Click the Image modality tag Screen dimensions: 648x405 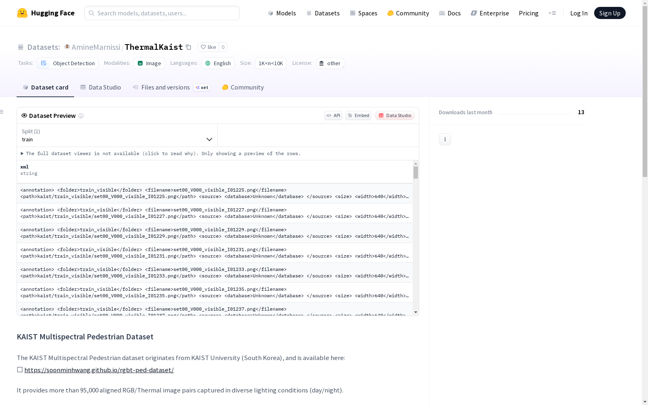click(149, 63)
